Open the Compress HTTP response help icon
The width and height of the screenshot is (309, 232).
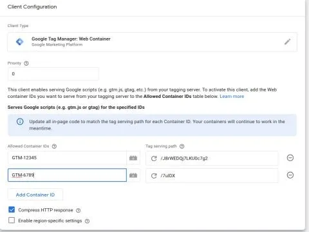[x=79, y=210]
